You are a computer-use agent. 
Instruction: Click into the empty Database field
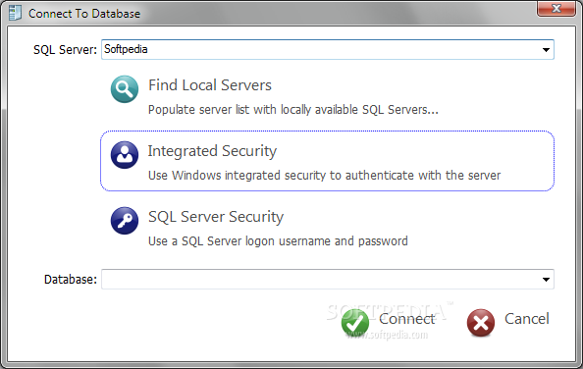click(328, 279)
